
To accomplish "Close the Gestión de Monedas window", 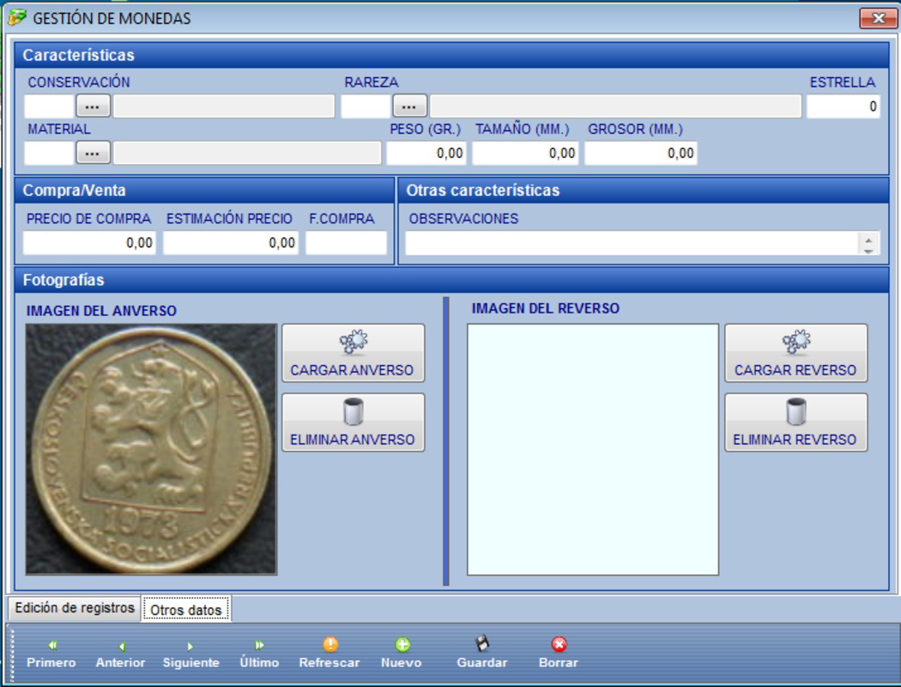I will (878, 18).
